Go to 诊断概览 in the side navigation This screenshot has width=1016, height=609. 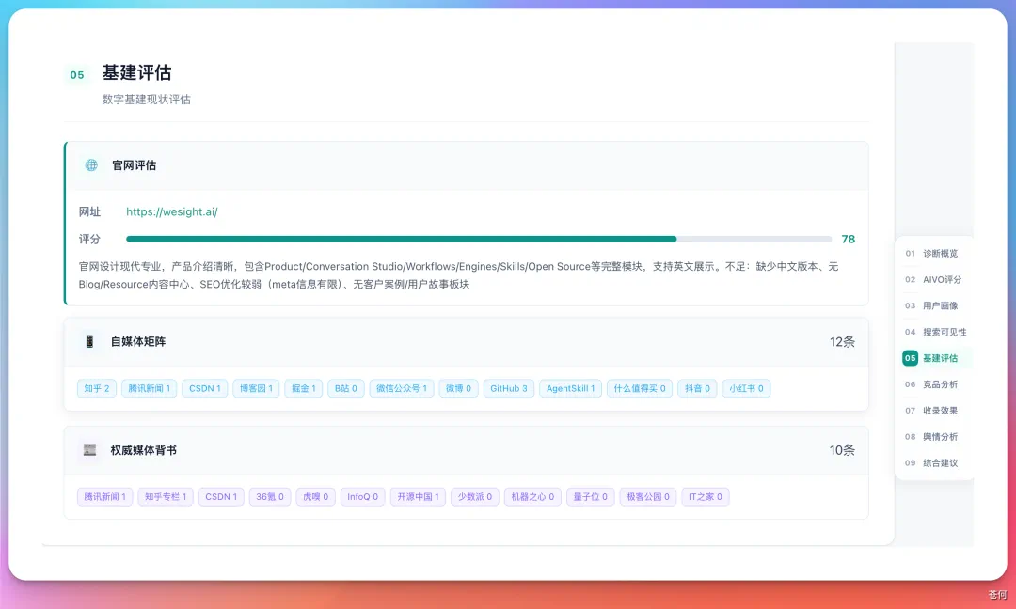pyautogui.click(x=931, y=253)
